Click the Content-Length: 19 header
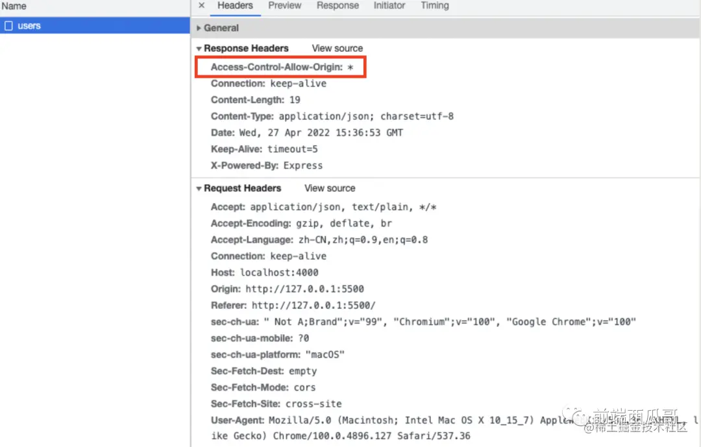 [255, 100]
